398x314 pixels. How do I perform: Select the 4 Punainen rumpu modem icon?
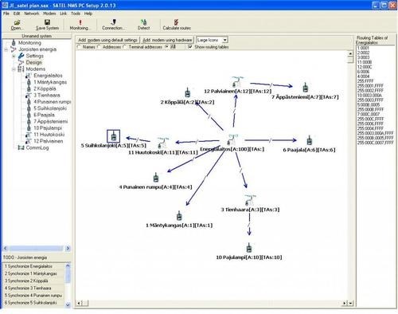pyautogui.click(x=156, y=178)
